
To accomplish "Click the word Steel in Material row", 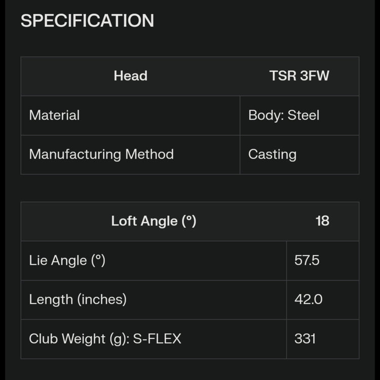I will point(303,116).
